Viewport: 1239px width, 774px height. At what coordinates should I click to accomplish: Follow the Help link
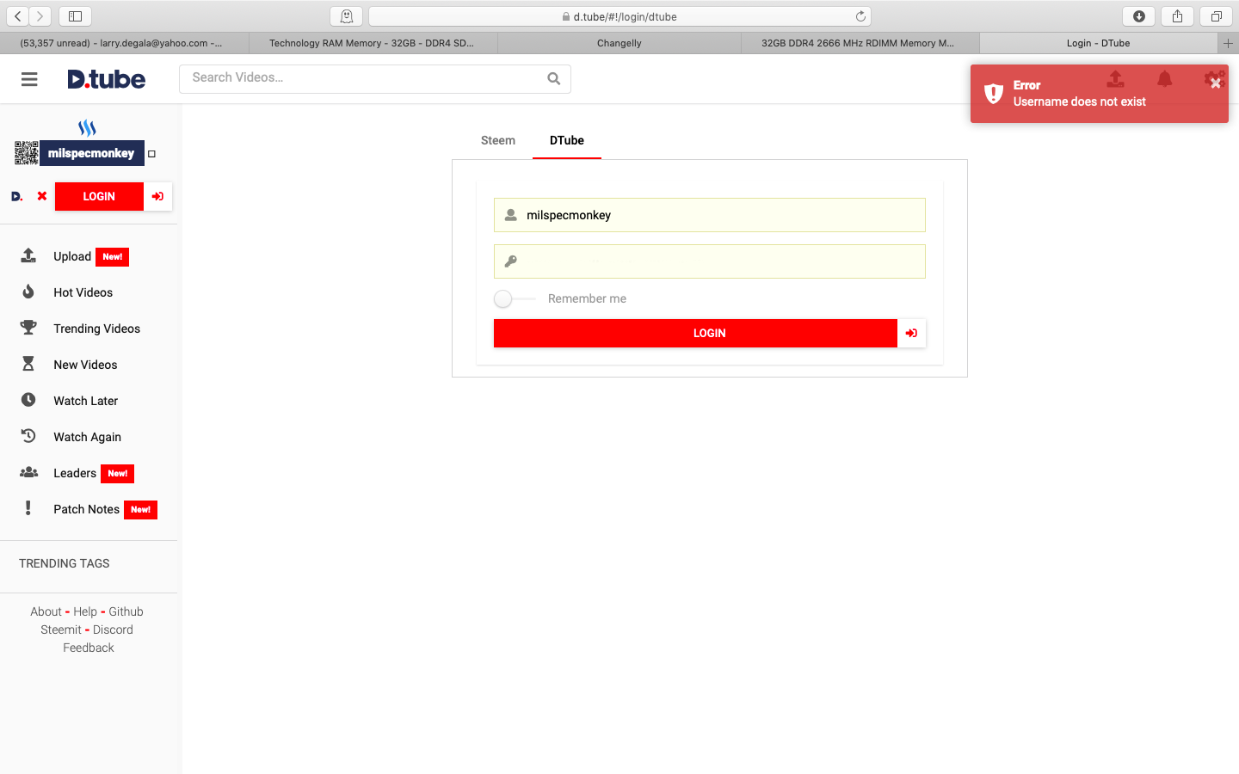tap(85, 611)
